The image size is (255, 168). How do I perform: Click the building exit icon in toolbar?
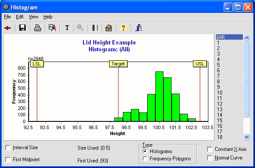coord(139,28)
